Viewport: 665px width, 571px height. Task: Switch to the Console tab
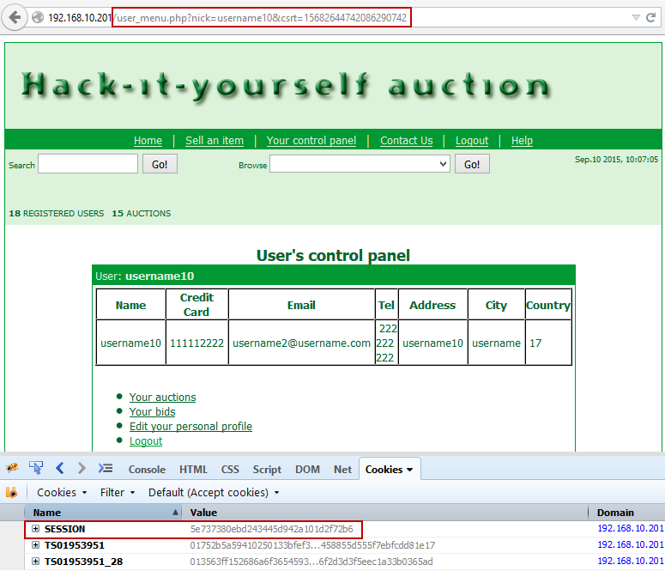[147, 470]
